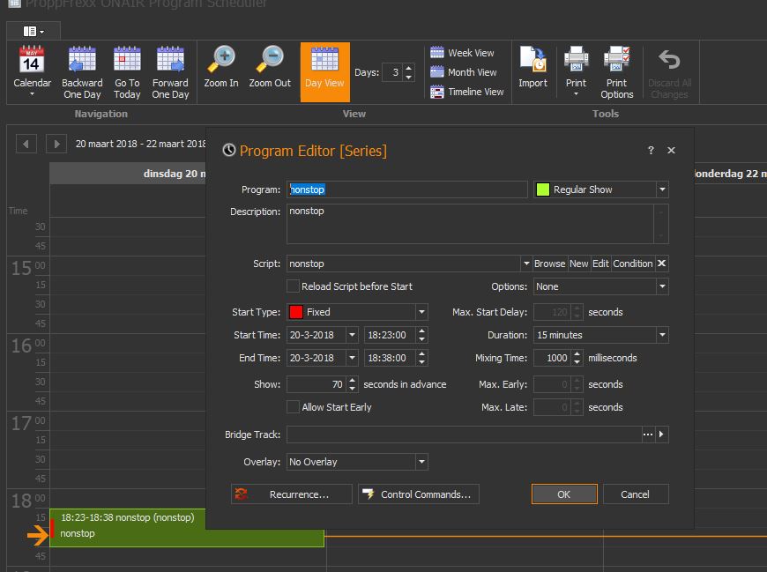Open the Import tool
This screenshot has height=572, width=767.
(x=532, y=67)
